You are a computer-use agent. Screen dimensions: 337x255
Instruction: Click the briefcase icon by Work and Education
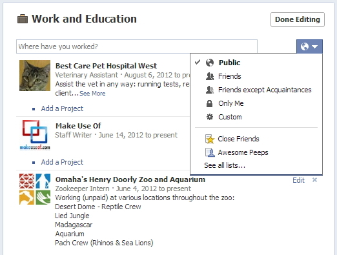[x=23, y=19]
